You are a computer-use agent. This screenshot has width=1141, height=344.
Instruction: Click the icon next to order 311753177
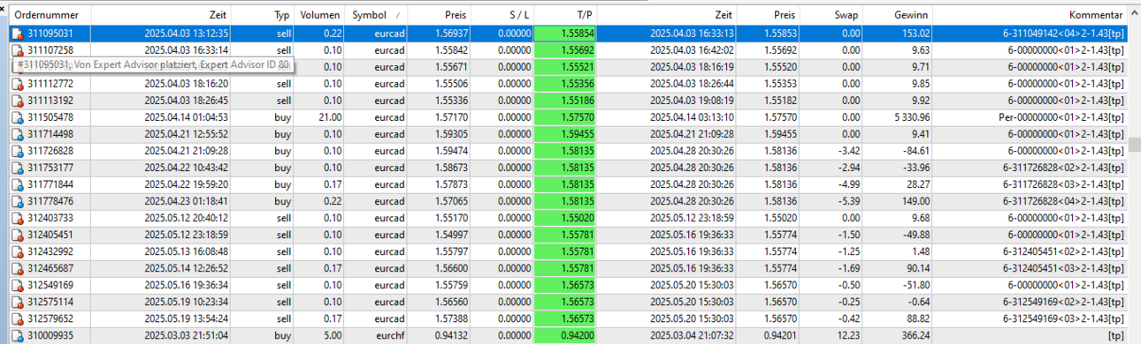click(x=17, y=168)
